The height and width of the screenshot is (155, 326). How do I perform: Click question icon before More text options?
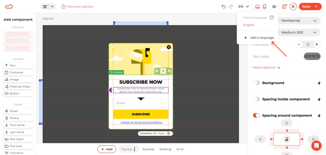tap(63, 7)
